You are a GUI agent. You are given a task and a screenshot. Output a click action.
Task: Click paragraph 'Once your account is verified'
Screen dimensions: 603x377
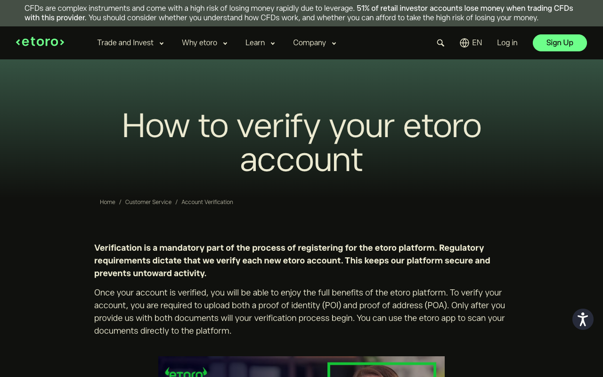point(300,311)
